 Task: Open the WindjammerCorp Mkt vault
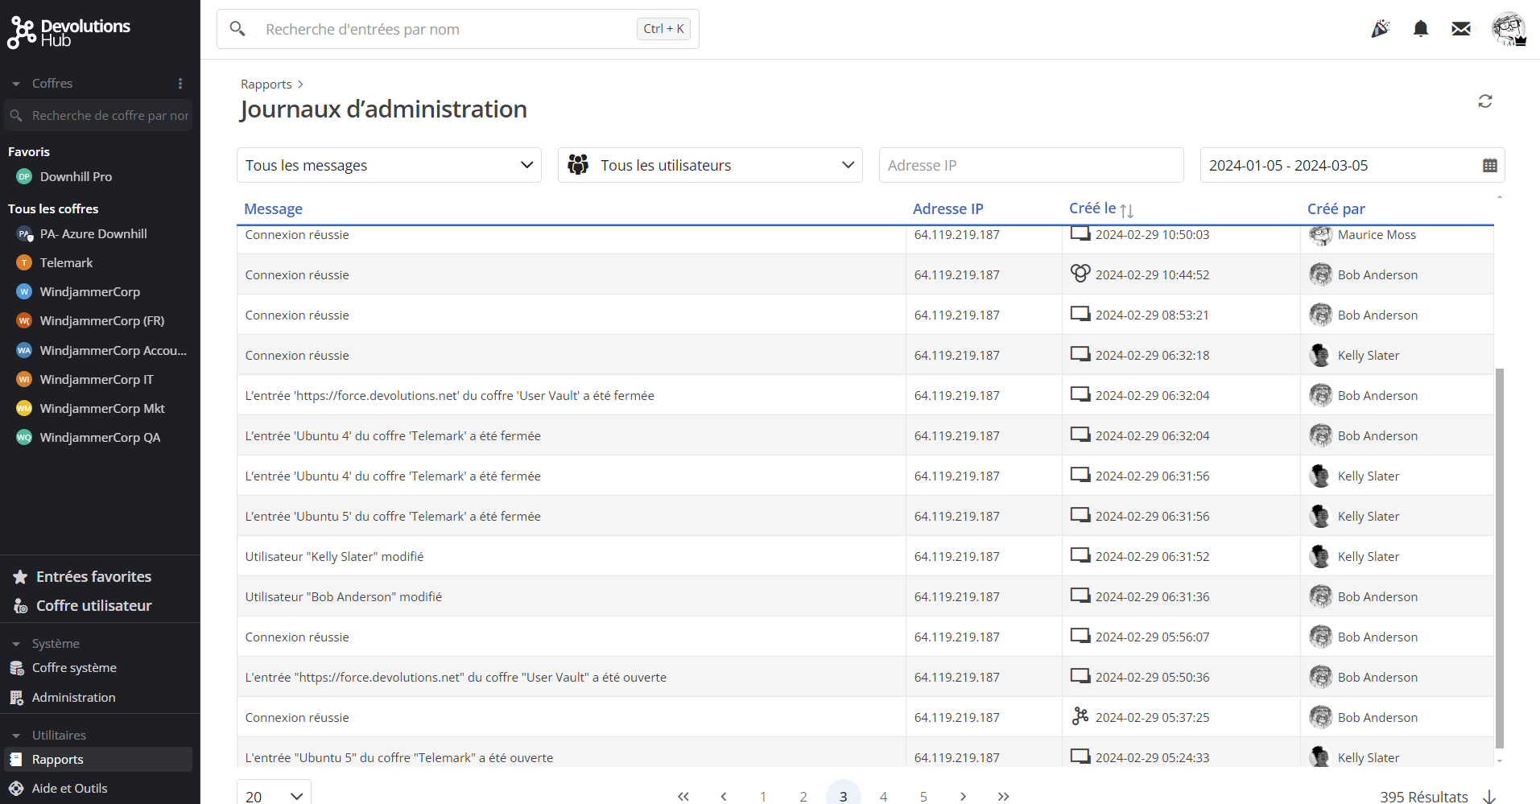102,408
